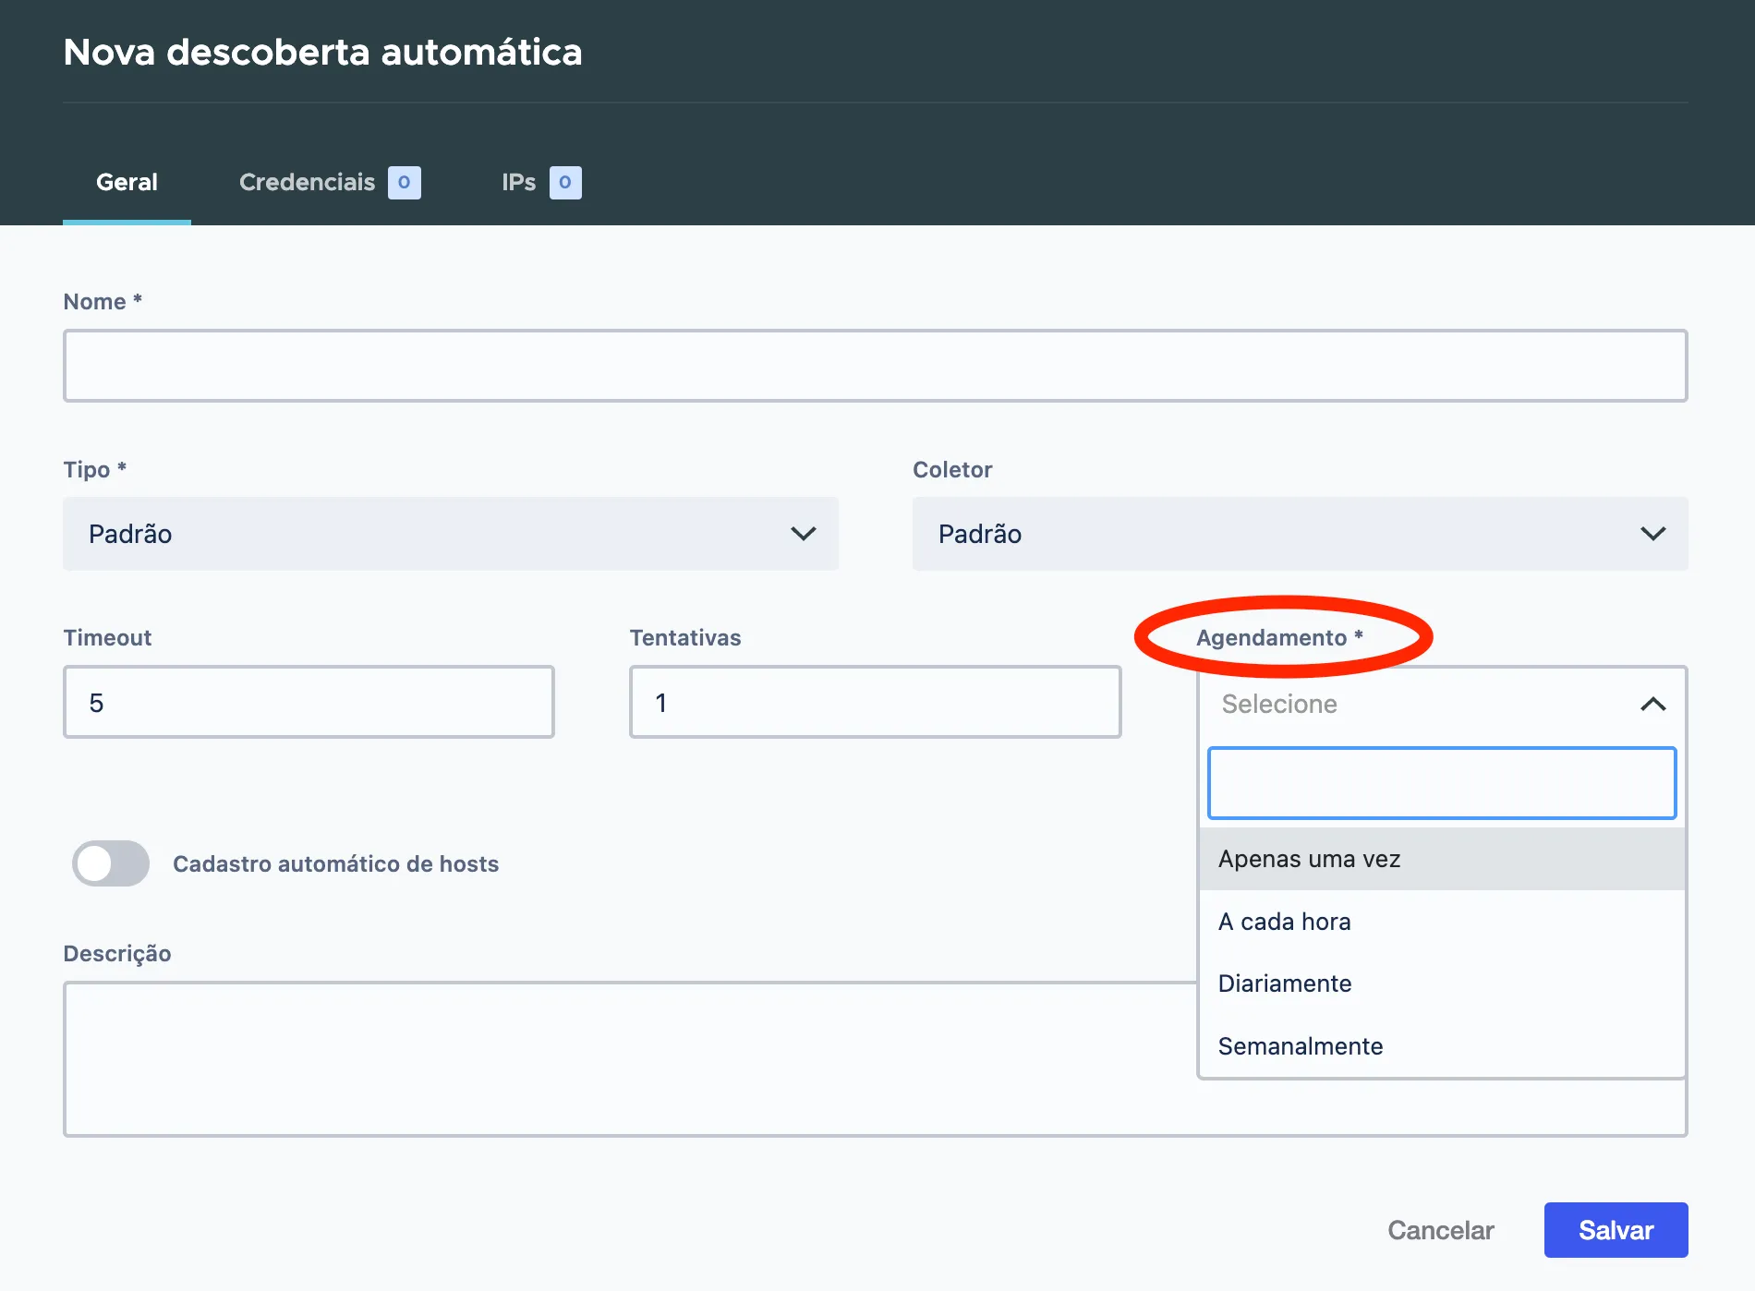Screen dimensions: 1755x1291
Task: Select 'Diariamente' schedule option
Action: tap(1442, 983)
